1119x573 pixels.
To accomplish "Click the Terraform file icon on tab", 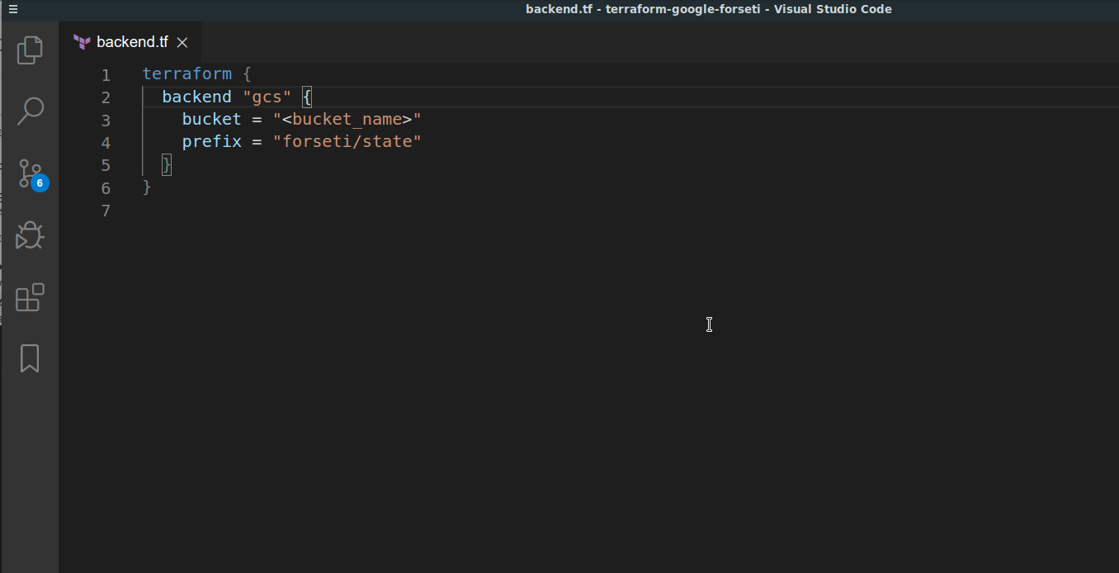I will [82, 42].
